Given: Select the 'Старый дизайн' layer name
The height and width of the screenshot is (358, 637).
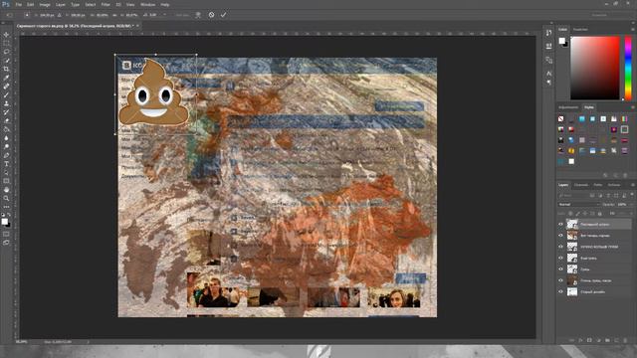Looking at the screenshot, I should pyautogui.click(x=593, y=291).
